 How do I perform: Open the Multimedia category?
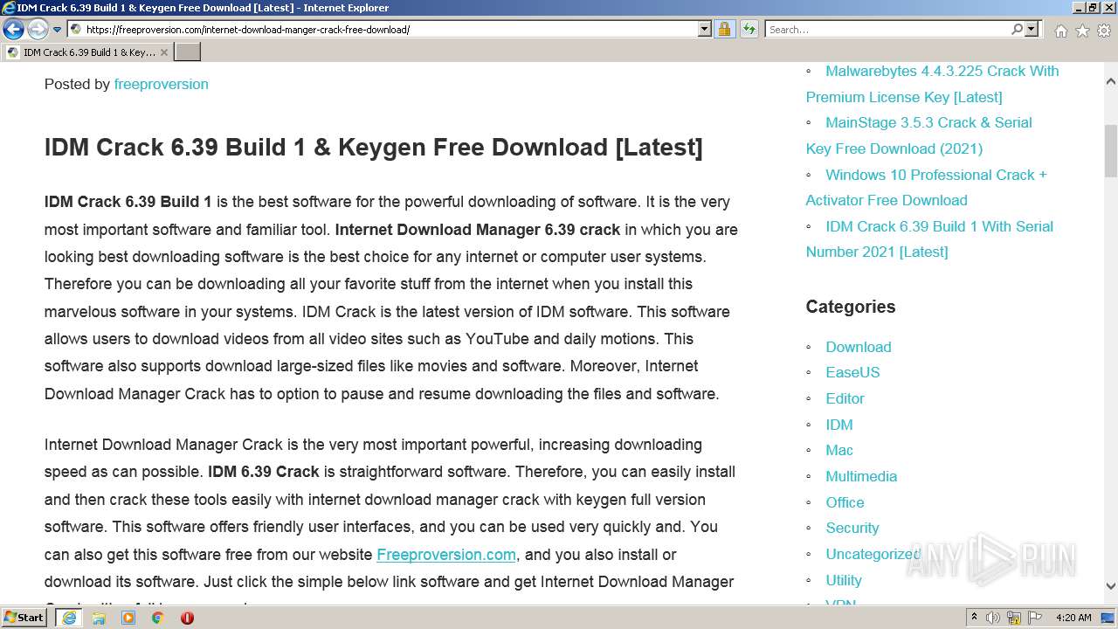point(861,476)
